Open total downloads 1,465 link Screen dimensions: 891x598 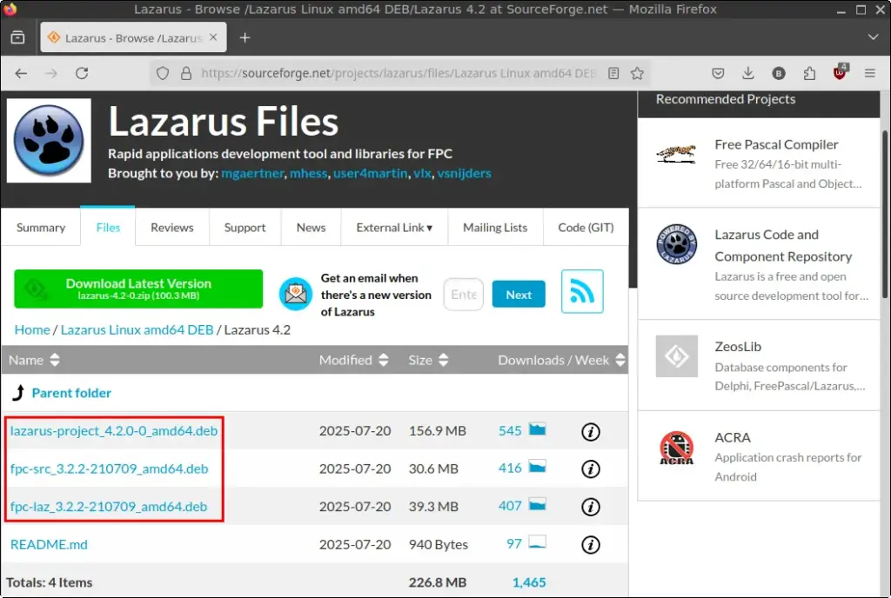click(x=529, y=582)
